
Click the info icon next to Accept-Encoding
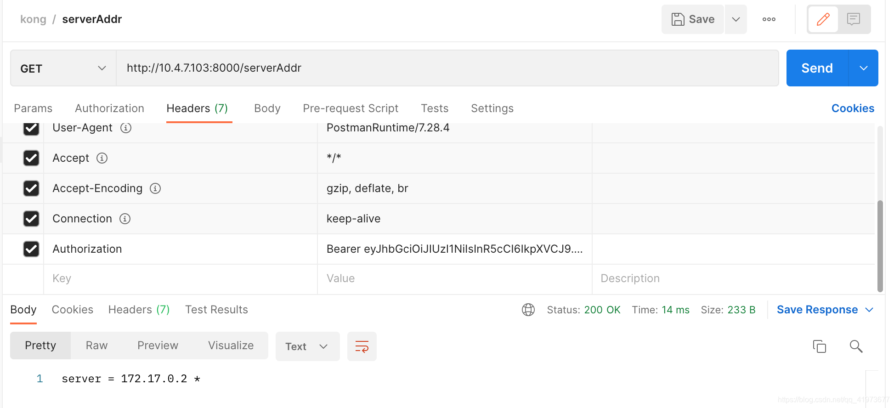click(155, 188)
